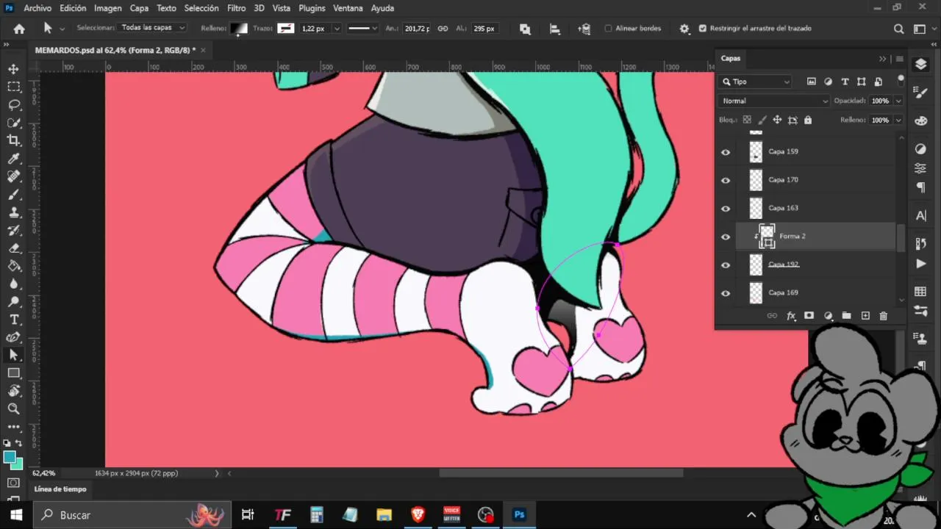Open the search icon in options bar
The image size is (941, 529).
coord(898,29)
